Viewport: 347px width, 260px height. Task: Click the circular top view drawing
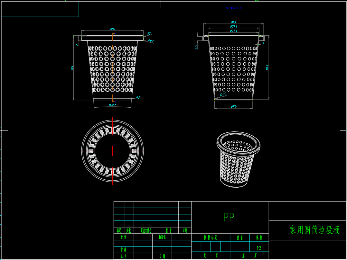[x=112, y=151]
